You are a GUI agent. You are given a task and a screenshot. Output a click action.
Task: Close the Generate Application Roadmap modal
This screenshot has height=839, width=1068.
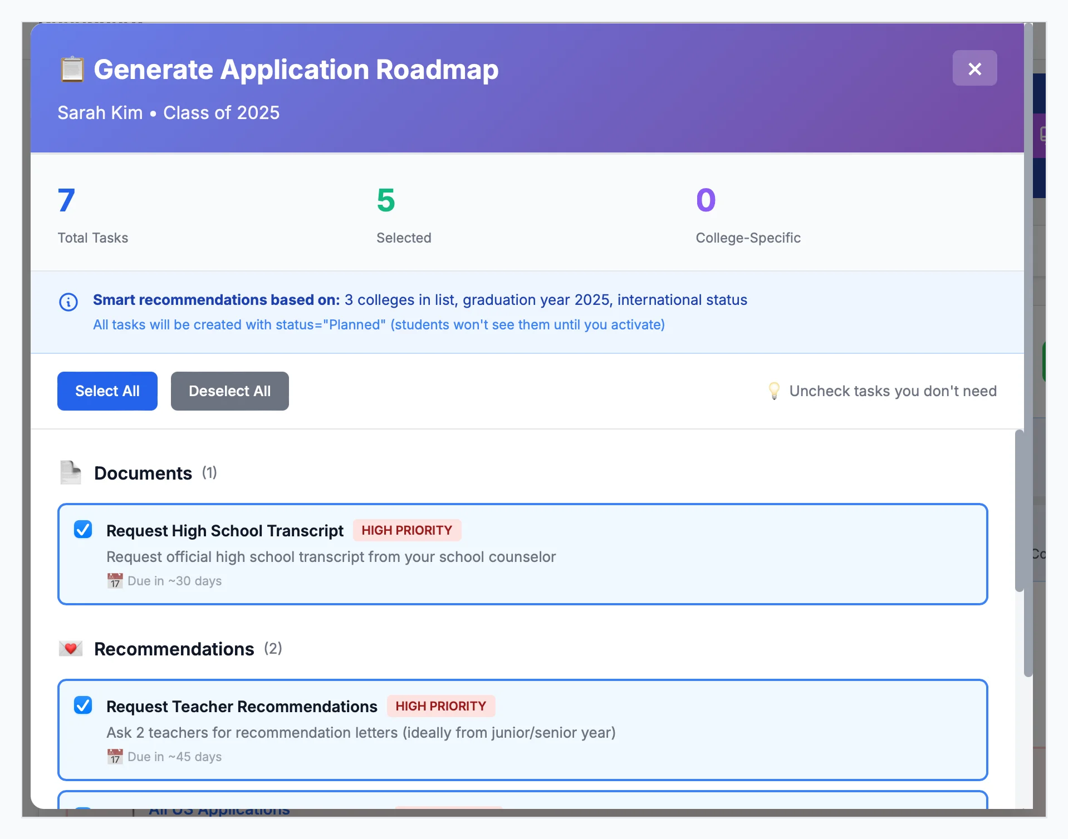(x=974, y=68)
